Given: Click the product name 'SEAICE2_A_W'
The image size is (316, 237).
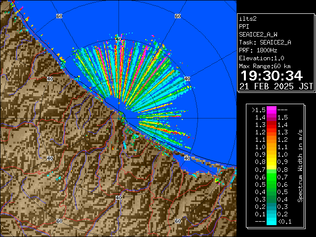Looking at the screenshot, I should [258, 35].
